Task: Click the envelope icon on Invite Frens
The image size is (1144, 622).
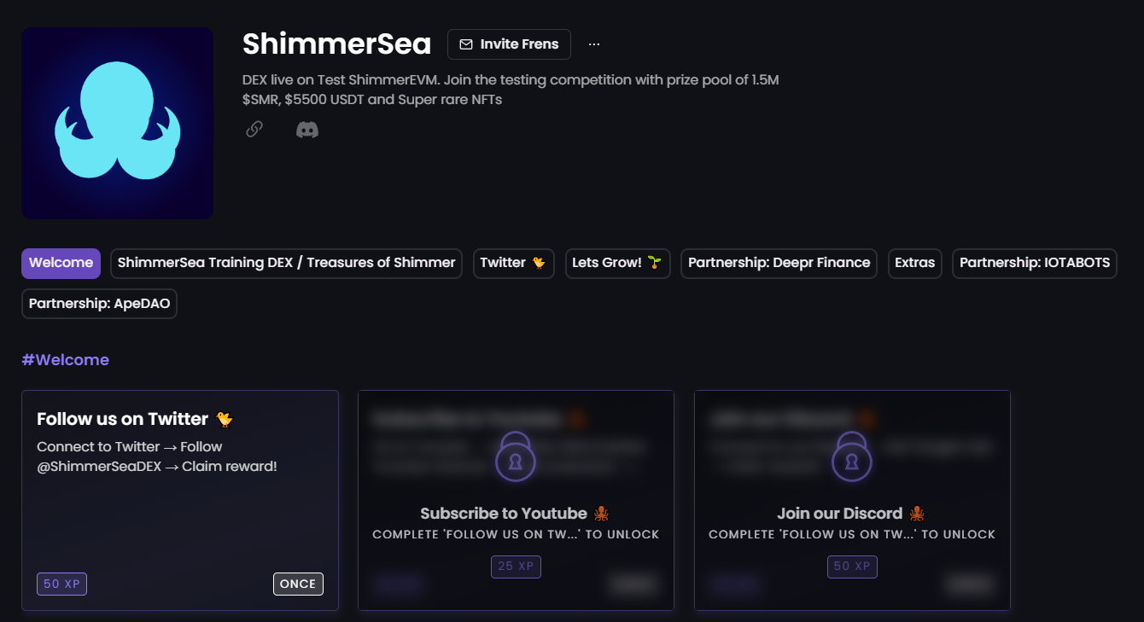Action: [466, 44]
